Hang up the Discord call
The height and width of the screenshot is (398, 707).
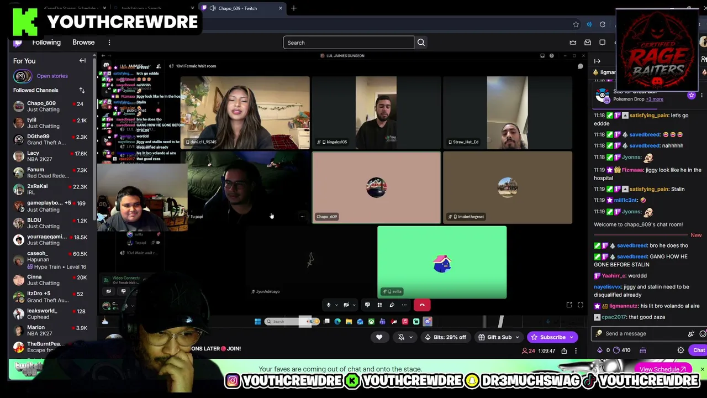422,305
